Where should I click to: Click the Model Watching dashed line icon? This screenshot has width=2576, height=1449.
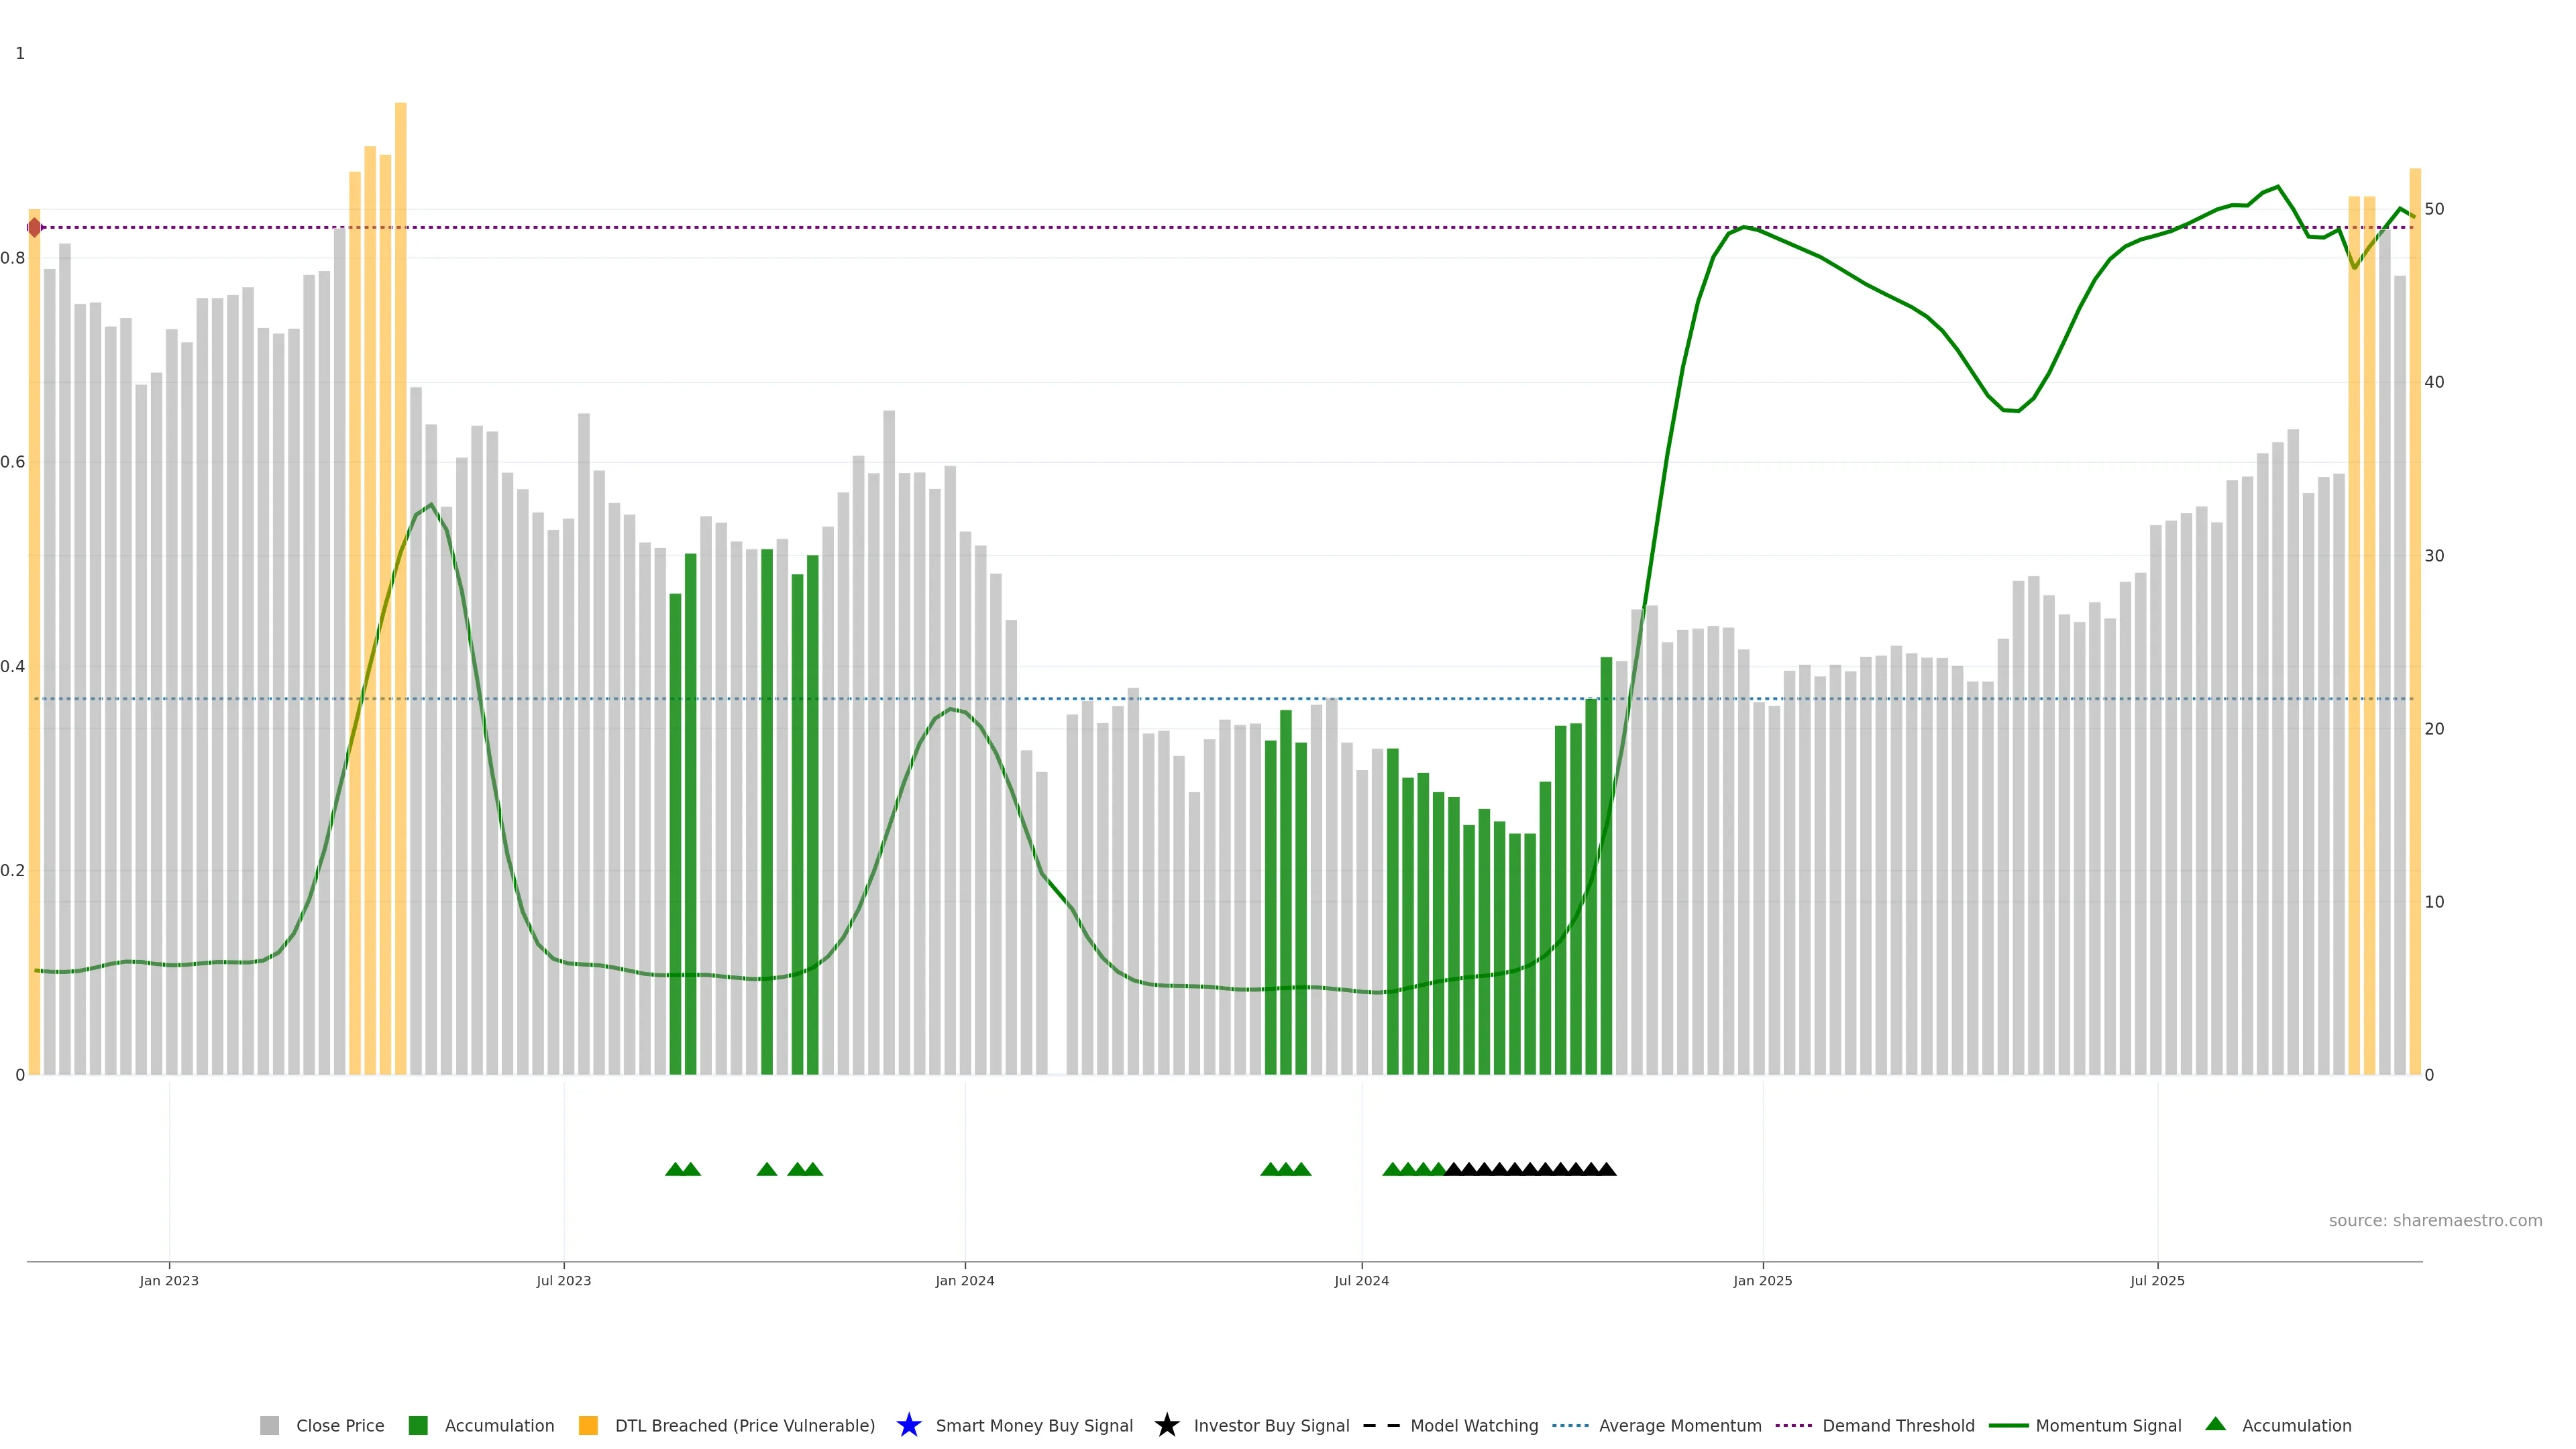1381,1425
